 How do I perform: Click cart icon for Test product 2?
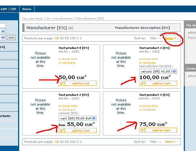(x=61, y=130)
